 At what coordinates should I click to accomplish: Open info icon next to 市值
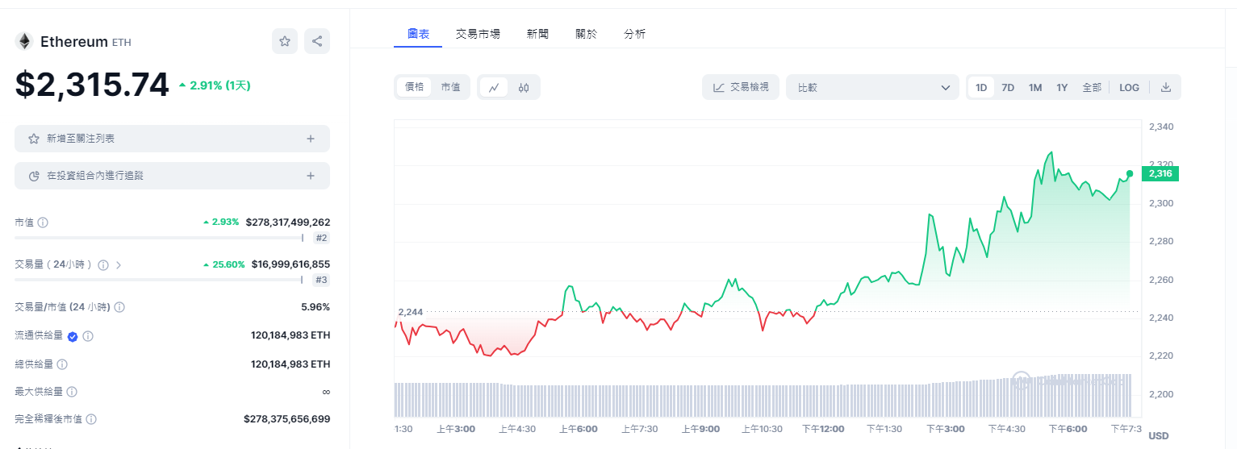[x=43, y=222]
